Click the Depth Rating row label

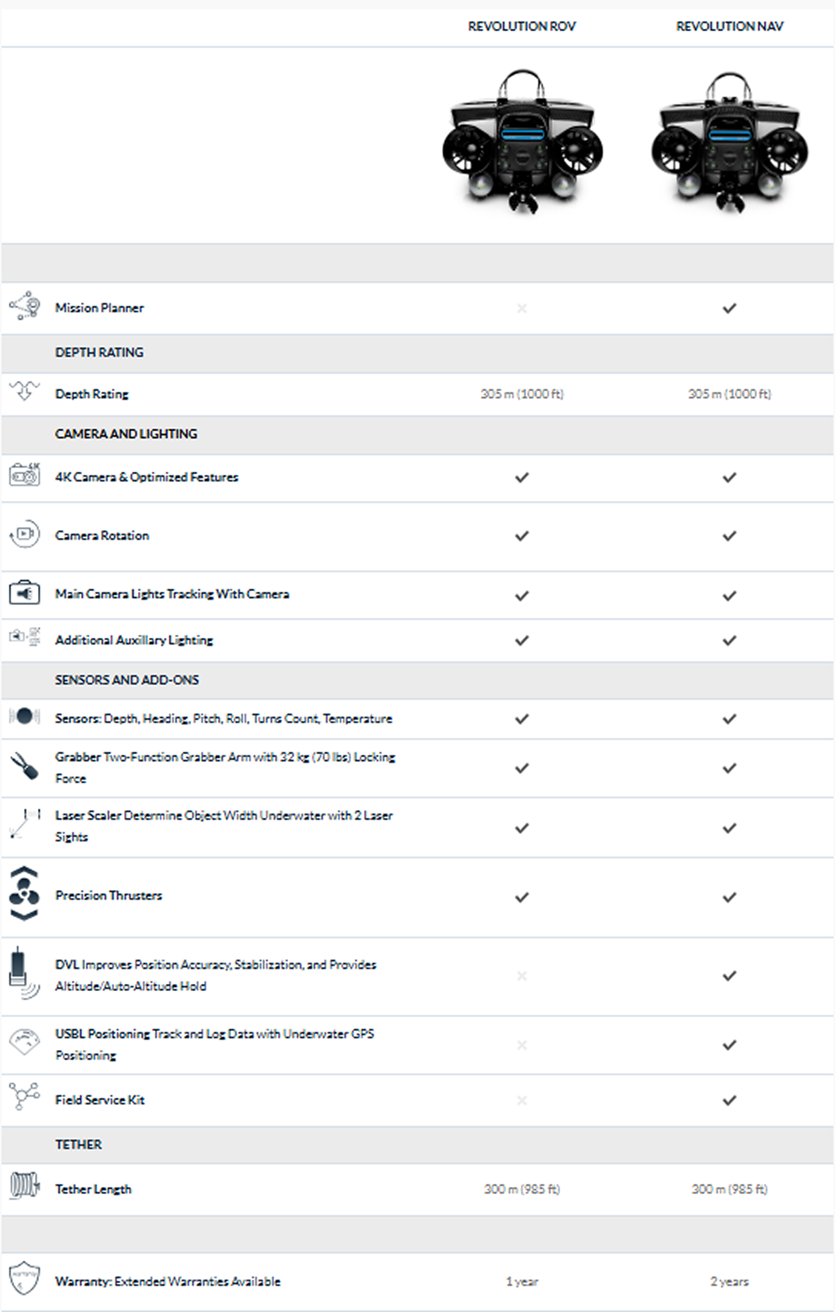pos(92,394)
